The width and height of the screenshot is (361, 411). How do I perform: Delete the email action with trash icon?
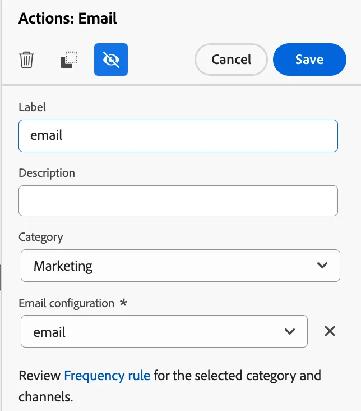pos(26,60)
